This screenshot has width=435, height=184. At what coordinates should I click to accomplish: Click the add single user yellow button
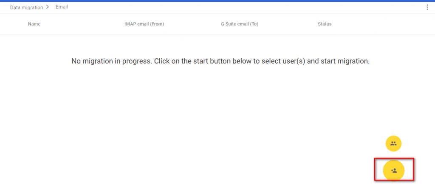pyautogui.click(x=394, y=170)
